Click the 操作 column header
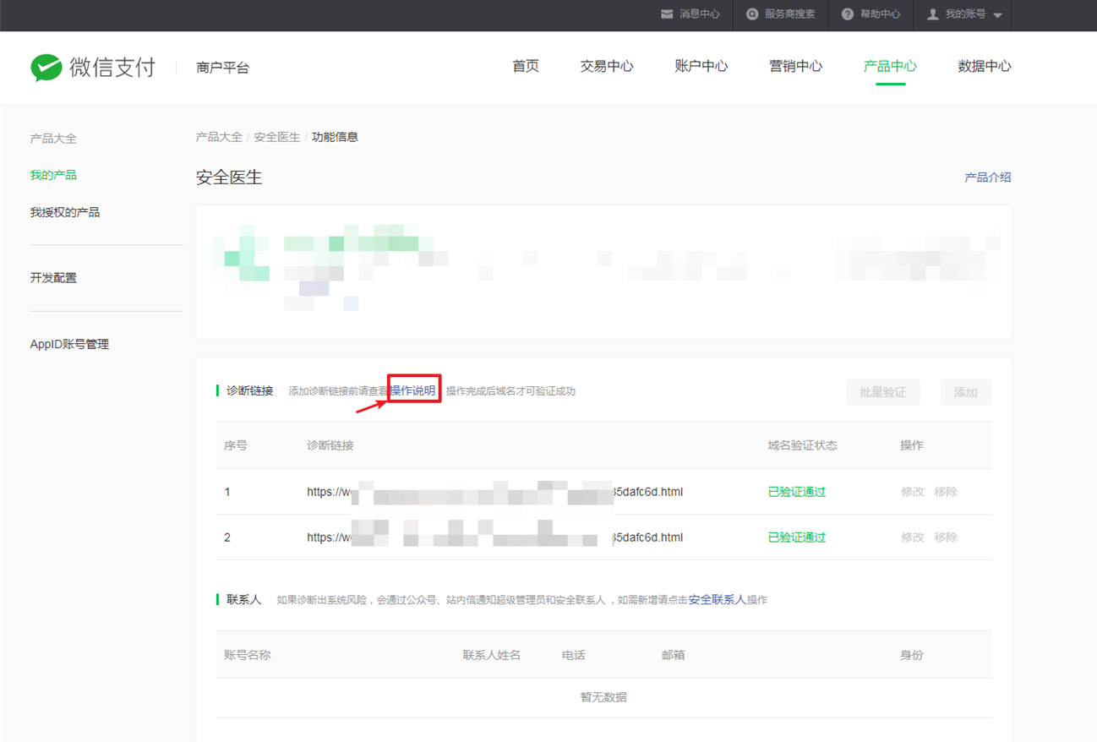The image size is (1097, 742). pyautogui.click(x=912, y=445)
